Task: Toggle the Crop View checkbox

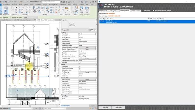Action: pos(80,67)
